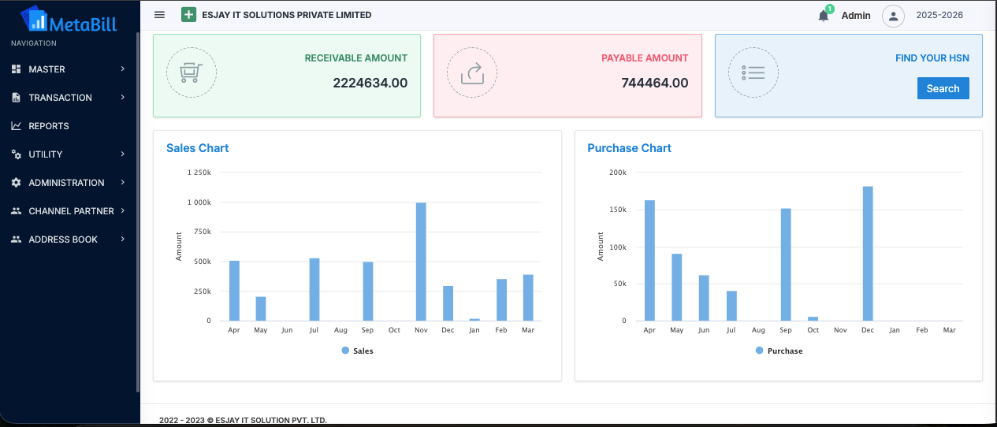The height and width of the screenshot is (427, 997).
Task: Click the MetaBill logo
Action: click(69, 20)
